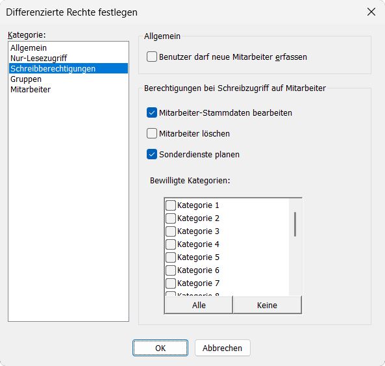
Task: Uncheck 'Mitarbeiter-Stammdaten bearbeiten'
Action: tap(152, 112)
